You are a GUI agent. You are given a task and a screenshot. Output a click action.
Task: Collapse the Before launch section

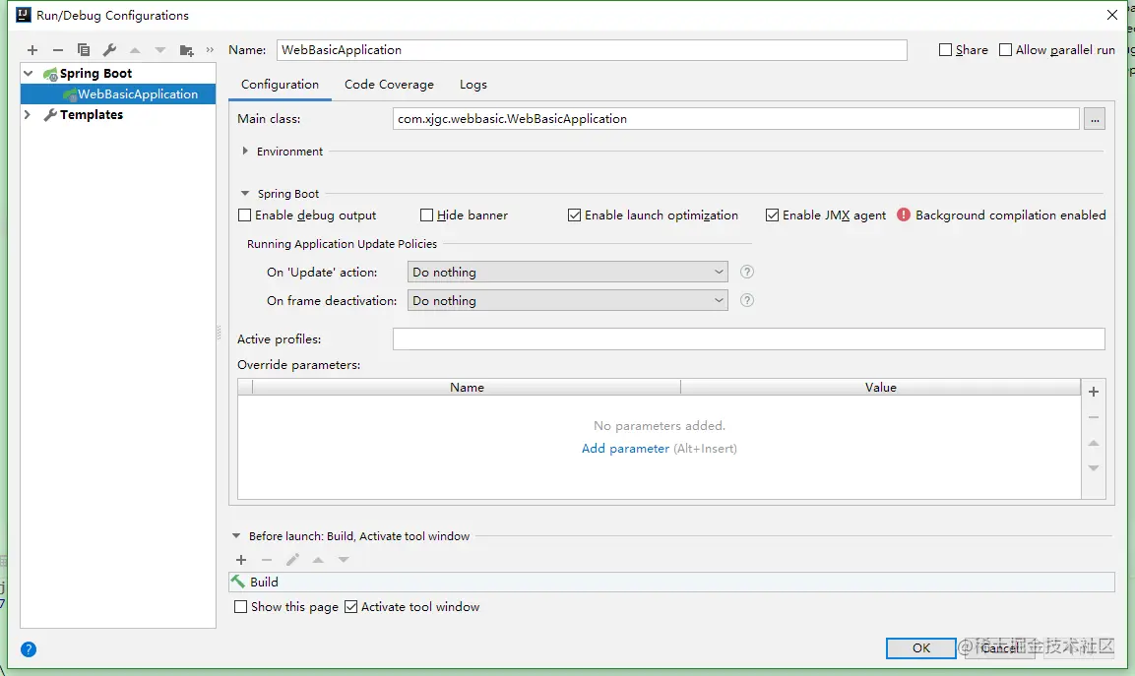pyautogui.click(x=236, y=535)
